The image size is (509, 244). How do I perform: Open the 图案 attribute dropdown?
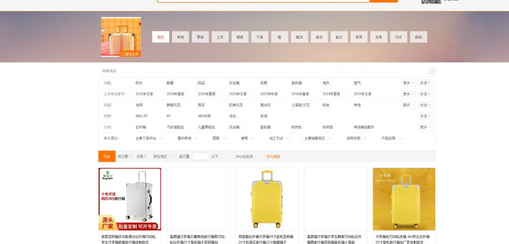click(x=219, y=138)
